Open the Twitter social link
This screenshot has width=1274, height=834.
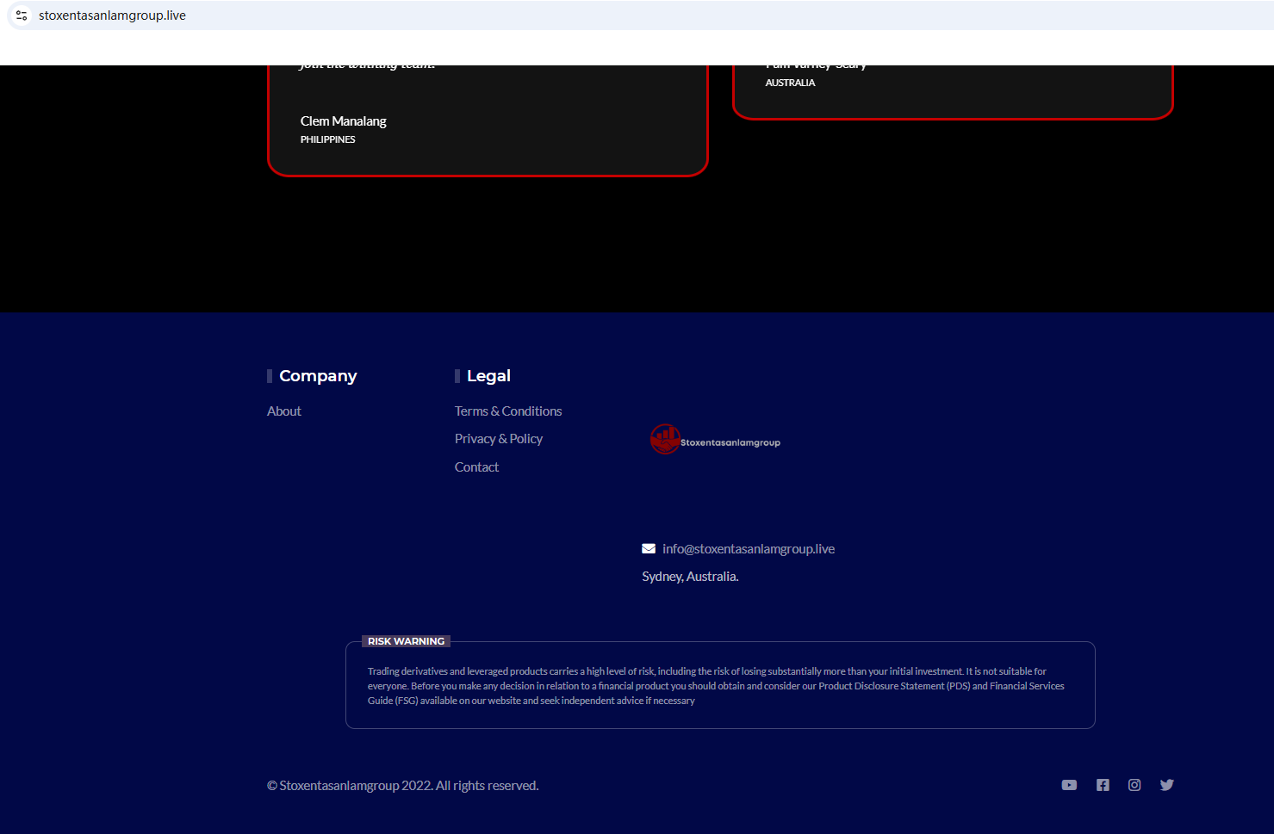tap(1167, 785)
